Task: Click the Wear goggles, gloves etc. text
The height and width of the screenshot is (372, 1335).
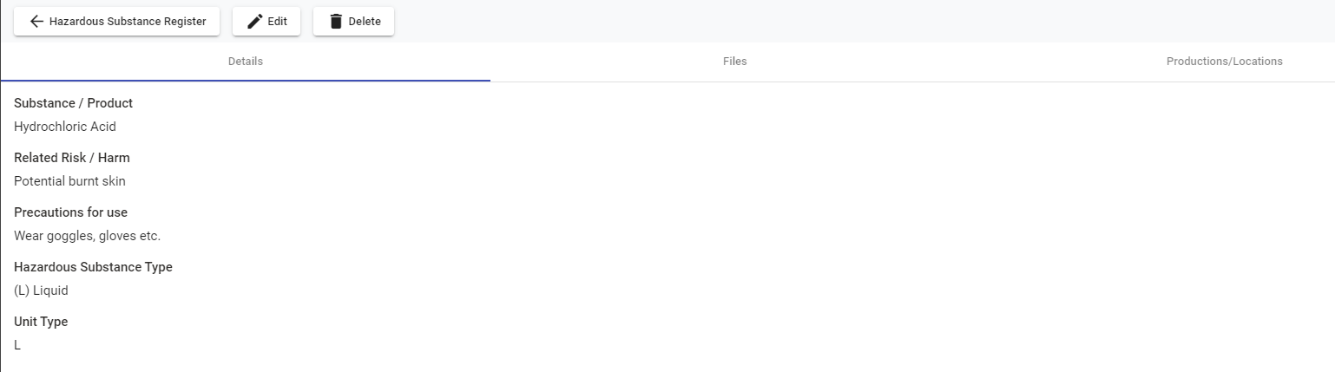Action: coord(87,236)
